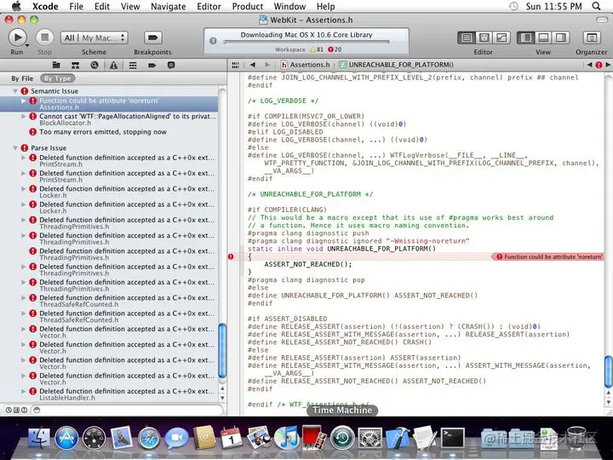Viewport: 613px width, 460px height.
Task: Hide the navigator pane
Action: click(526, 38)
